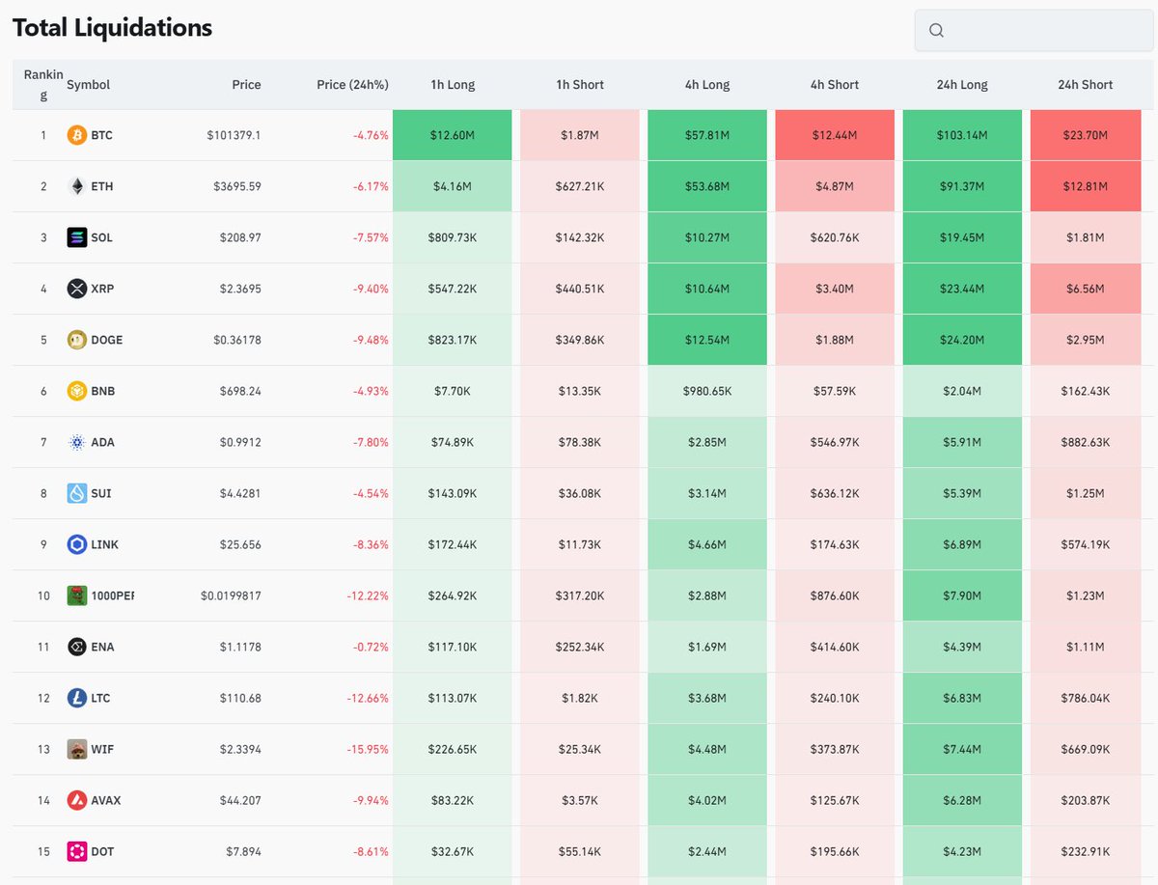This screenshot has height=885, width=1158.
Task: Click the SOL coin icon
Action: pyautogui.click(x=77, y=237)
